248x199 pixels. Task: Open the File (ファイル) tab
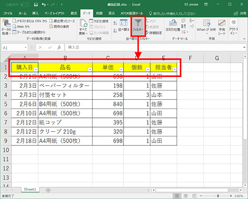pos(8,13)
